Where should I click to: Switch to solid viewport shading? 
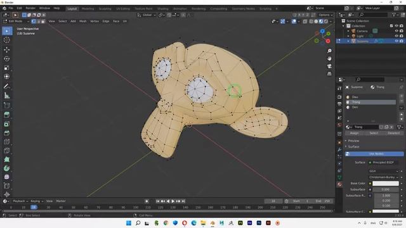click(316, 22)
